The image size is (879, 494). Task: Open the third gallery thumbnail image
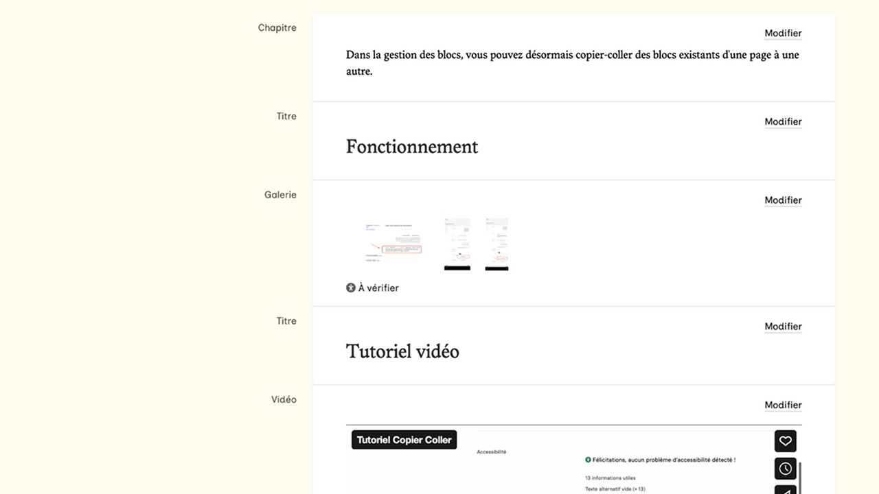tap(496, 244)
